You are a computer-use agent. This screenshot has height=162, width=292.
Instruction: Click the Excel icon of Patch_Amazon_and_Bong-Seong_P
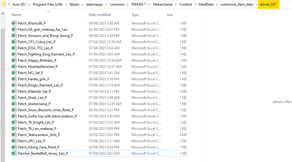pyautogui.click(x=14, y=36)
